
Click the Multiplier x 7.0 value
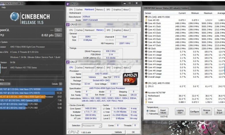pyautogui.click(x=91, y=112)
